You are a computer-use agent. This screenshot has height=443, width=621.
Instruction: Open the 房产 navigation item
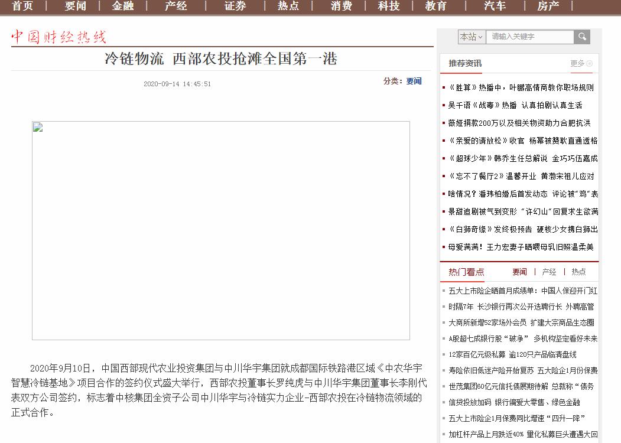coord(548,6)
